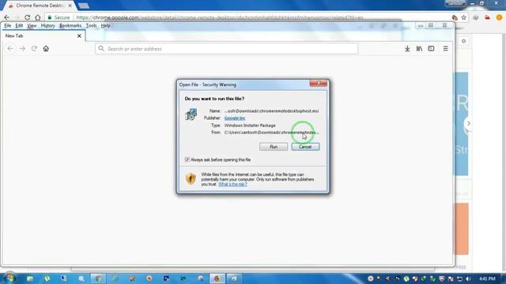
Task: Click the Firefox back arrow
Action: tap(10, 49)
